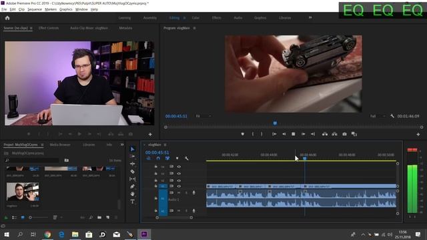Step forward one frame in Program monitor

(x=303, y=134)
